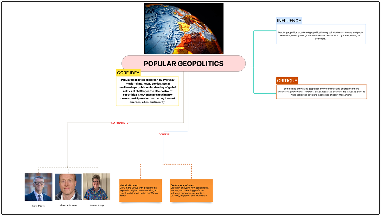This screenshot has height=216, width=381.
Task: Click the Klaus Dodds name caption
Action: tap(38, 206)
